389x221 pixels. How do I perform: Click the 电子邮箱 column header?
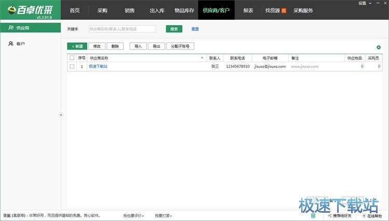270,58
